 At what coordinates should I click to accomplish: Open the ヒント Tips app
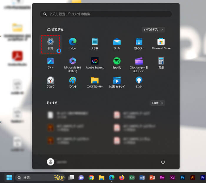click(x=139, y=83)
